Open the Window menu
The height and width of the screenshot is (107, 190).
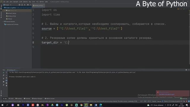[42, 2]
